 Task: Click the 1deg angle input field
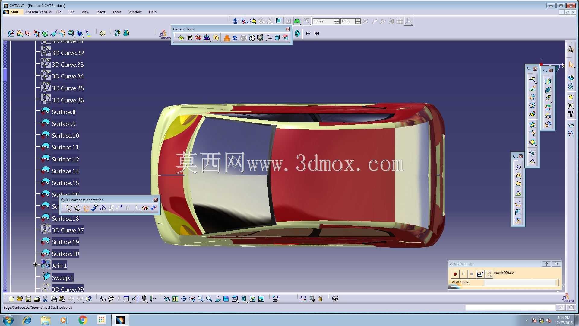[348, 21]
